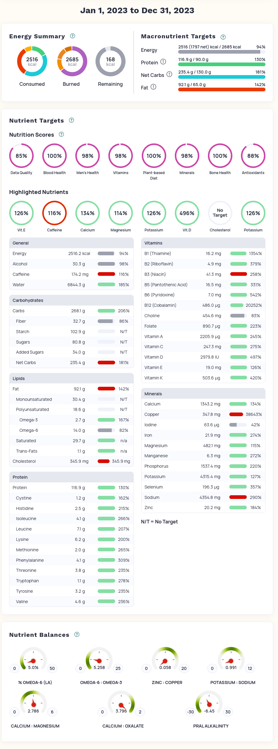Open the Energy Summary help icon
The height and width of the screenshot is (749, 278).
[x=73, y=36]
